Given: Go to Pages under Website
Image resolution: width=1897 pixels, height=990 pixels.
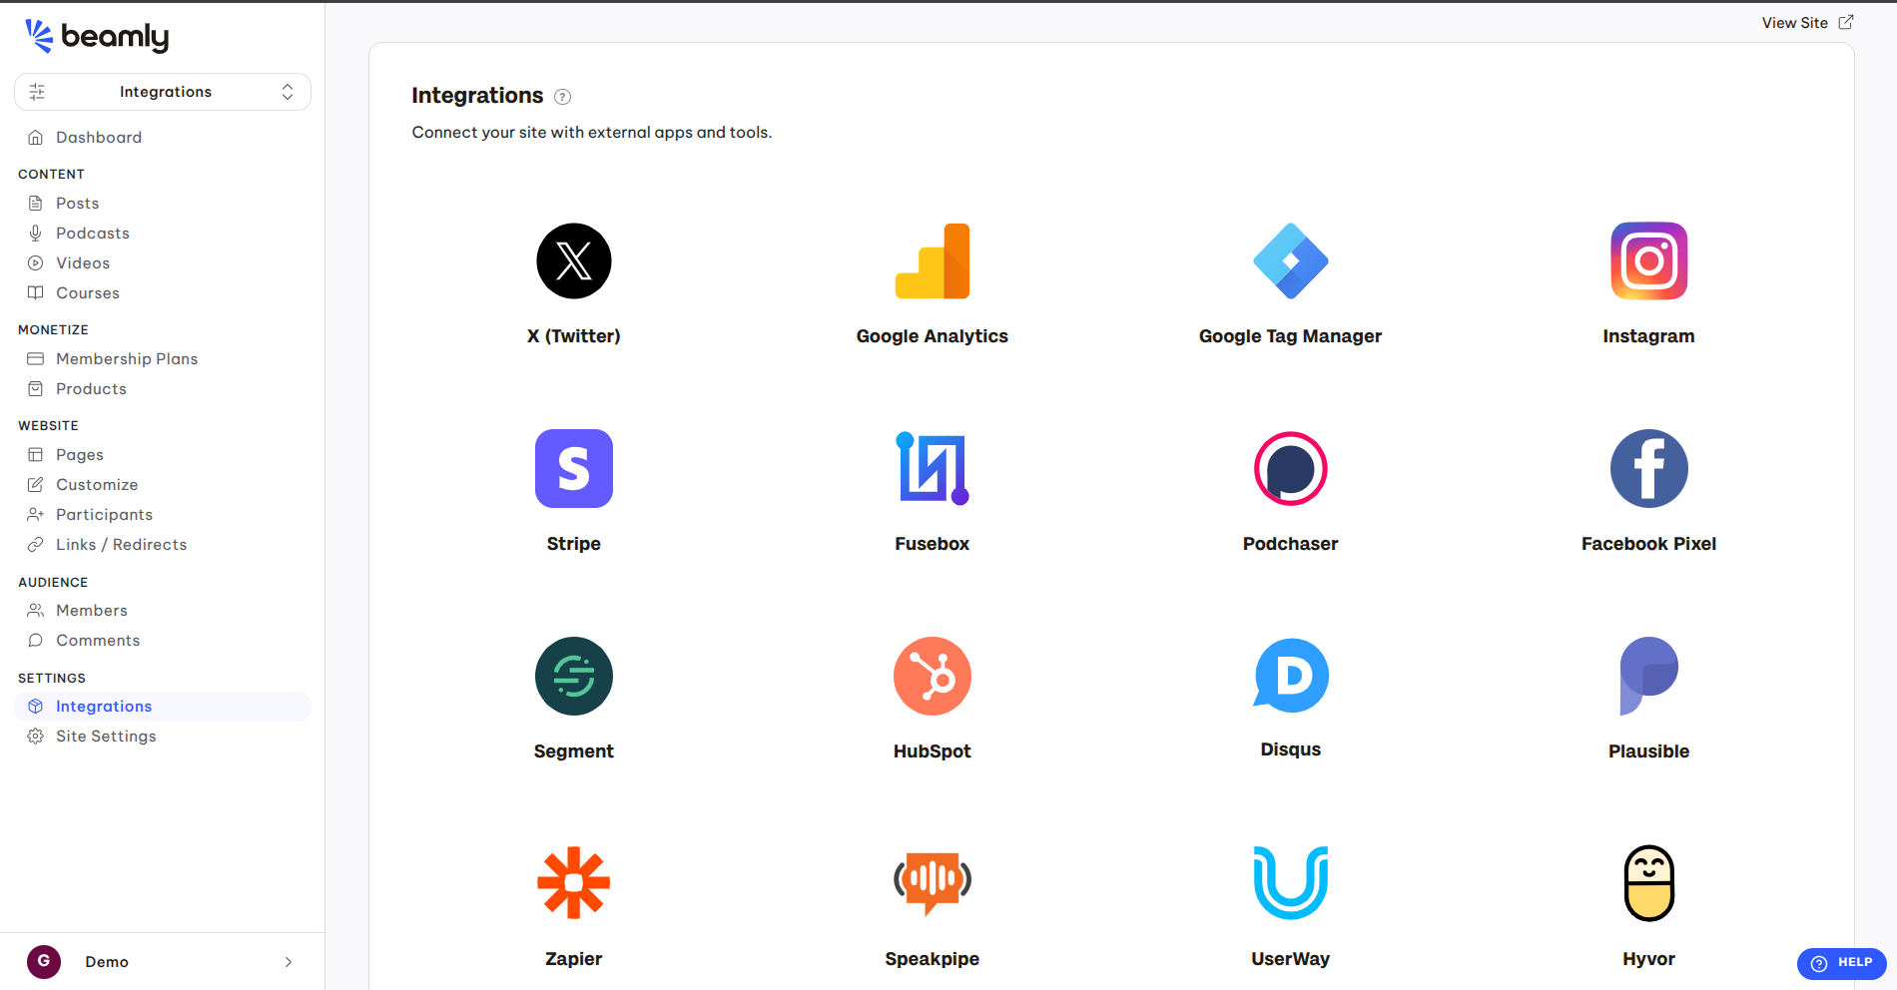Looking at the screenshot, I should 163,454.
